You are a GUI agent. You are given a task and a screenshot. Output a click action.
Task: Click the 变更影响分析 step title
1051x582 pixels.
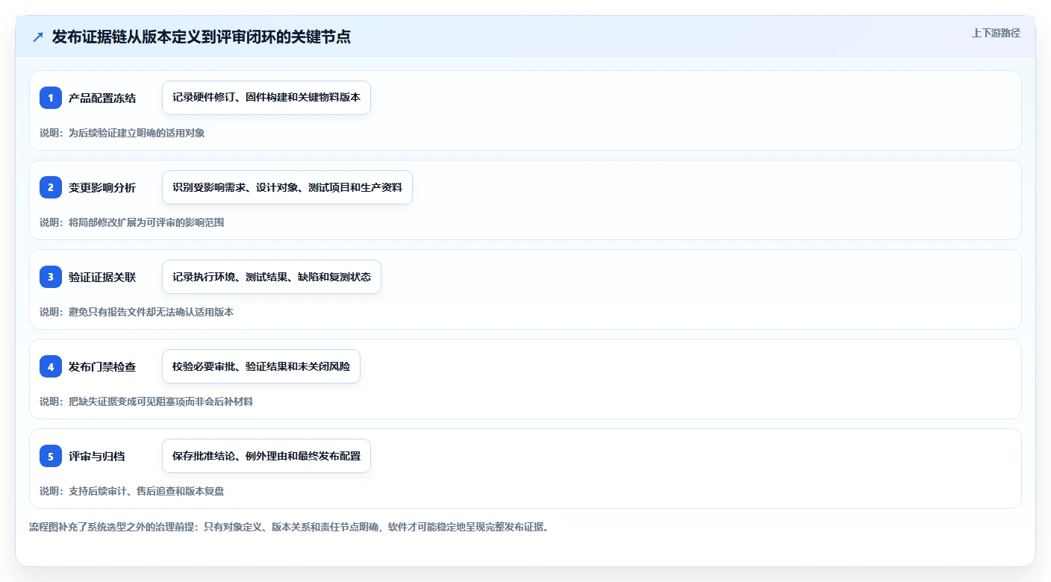pos(102,187)
